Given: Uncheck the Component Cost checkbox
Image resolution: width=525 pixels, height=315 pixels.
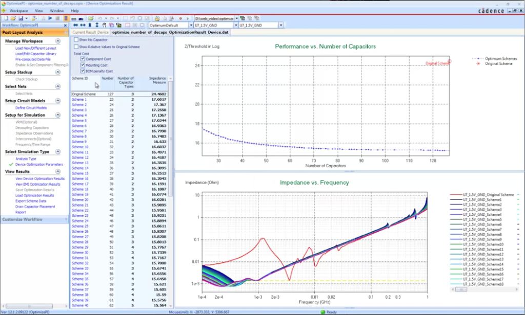Looking at the screenshot, I should [83, 59].
